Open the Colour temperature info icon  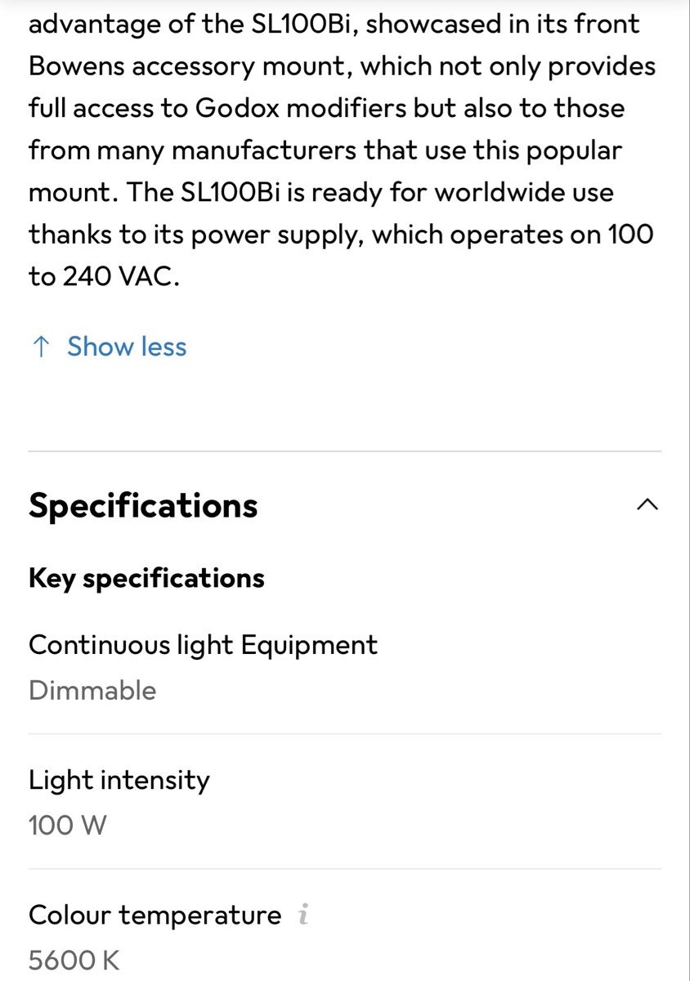[x=303, y=916]
